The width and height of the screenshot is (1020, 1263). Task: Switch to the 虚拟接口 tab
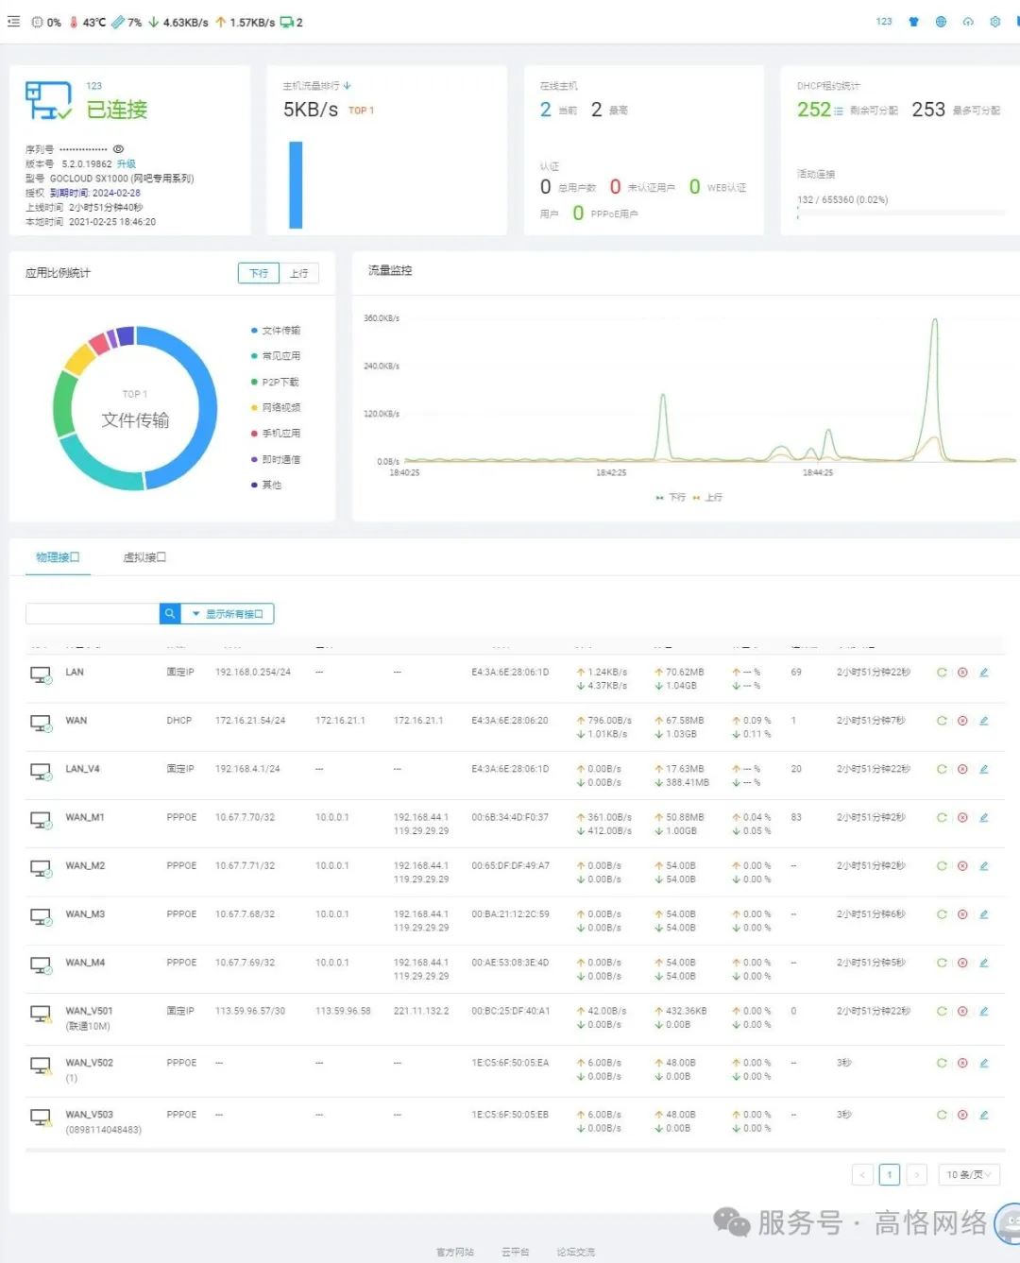pos(144,557)
